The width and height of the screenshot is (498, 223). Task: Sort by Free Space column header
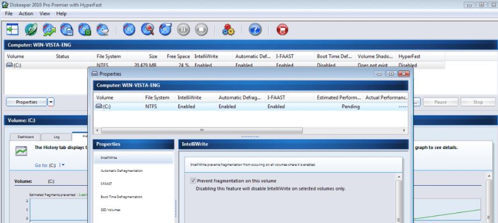[x=176, y=56]
